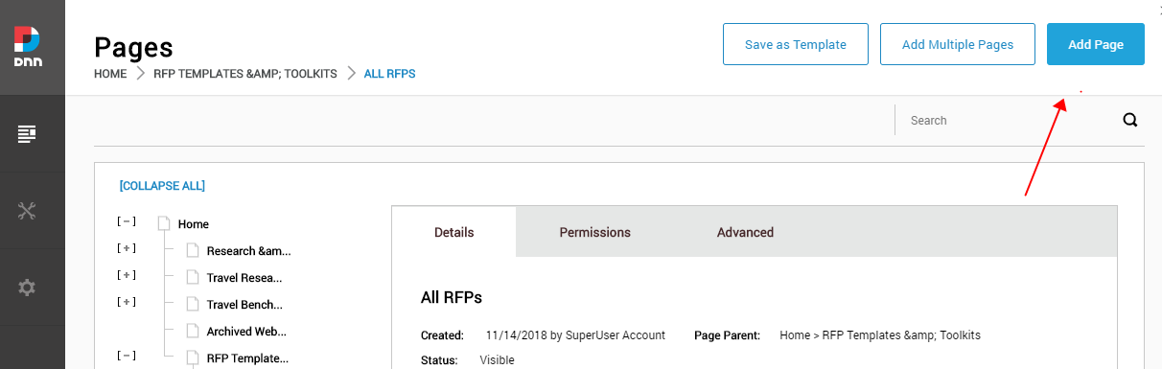This screenshot has height=369, width=1162.
Task: Select Archived Web... in the page tree
Action: pos(246,332)
